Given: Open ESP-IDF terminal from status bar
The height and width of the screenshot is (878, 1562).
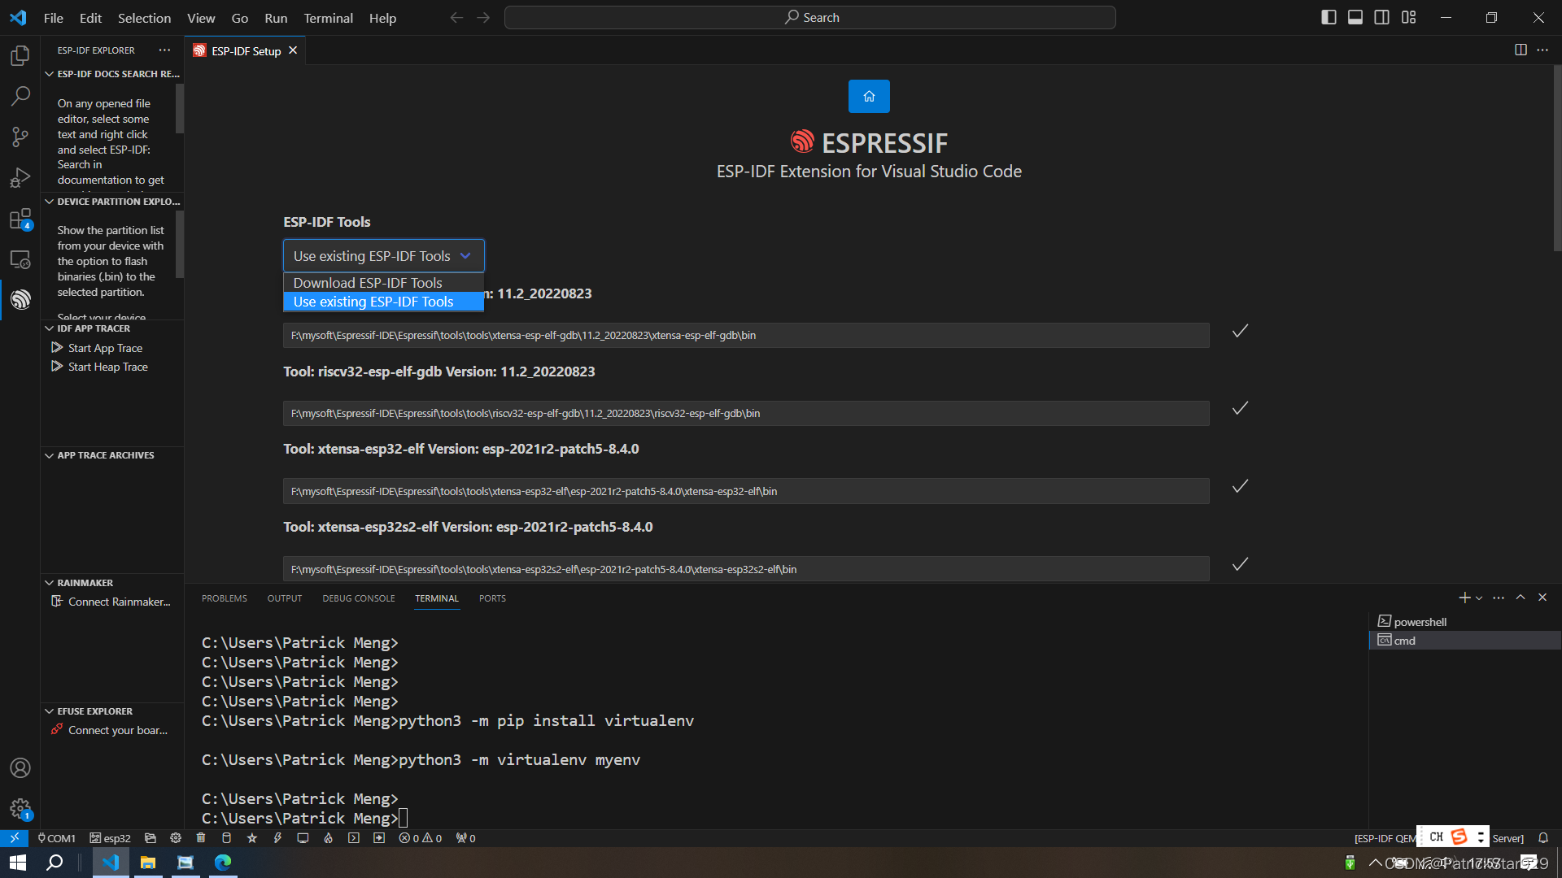Looking at the screenshot, I should point(354,838).
